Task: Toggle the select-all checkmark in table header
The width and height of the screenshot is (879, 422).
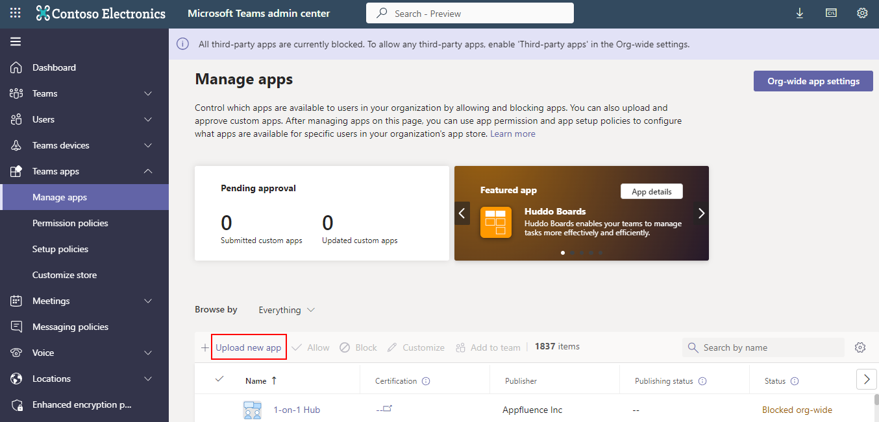Action: pos(219,379)
